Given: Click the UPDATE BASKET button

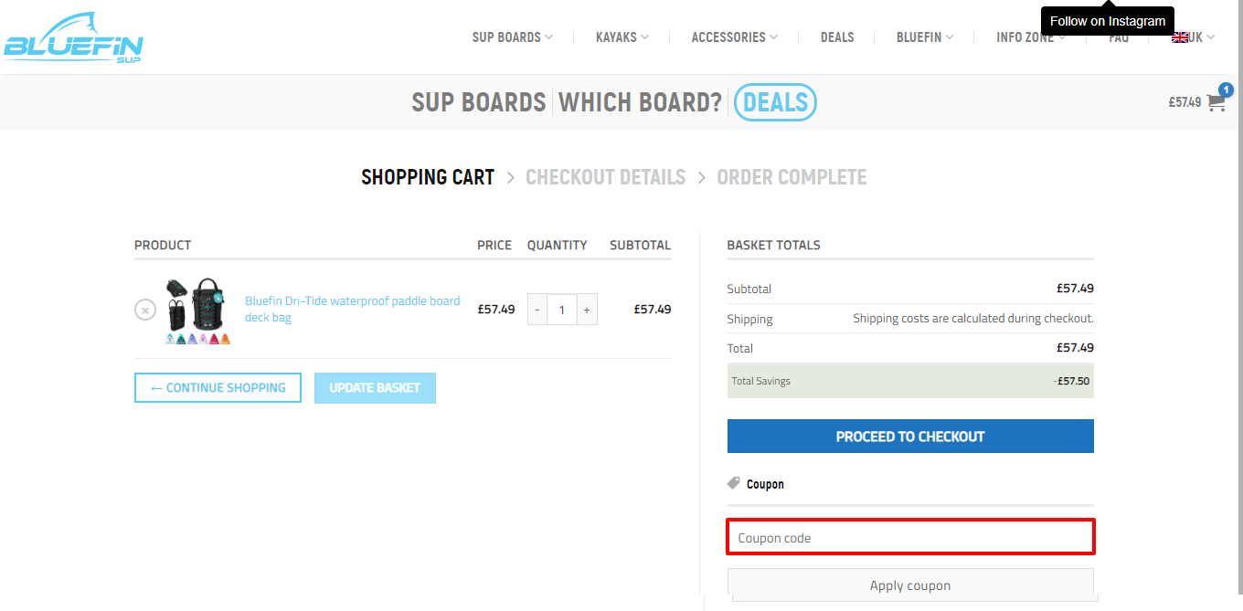Looking at the screenshot, I should coord(375,387).
